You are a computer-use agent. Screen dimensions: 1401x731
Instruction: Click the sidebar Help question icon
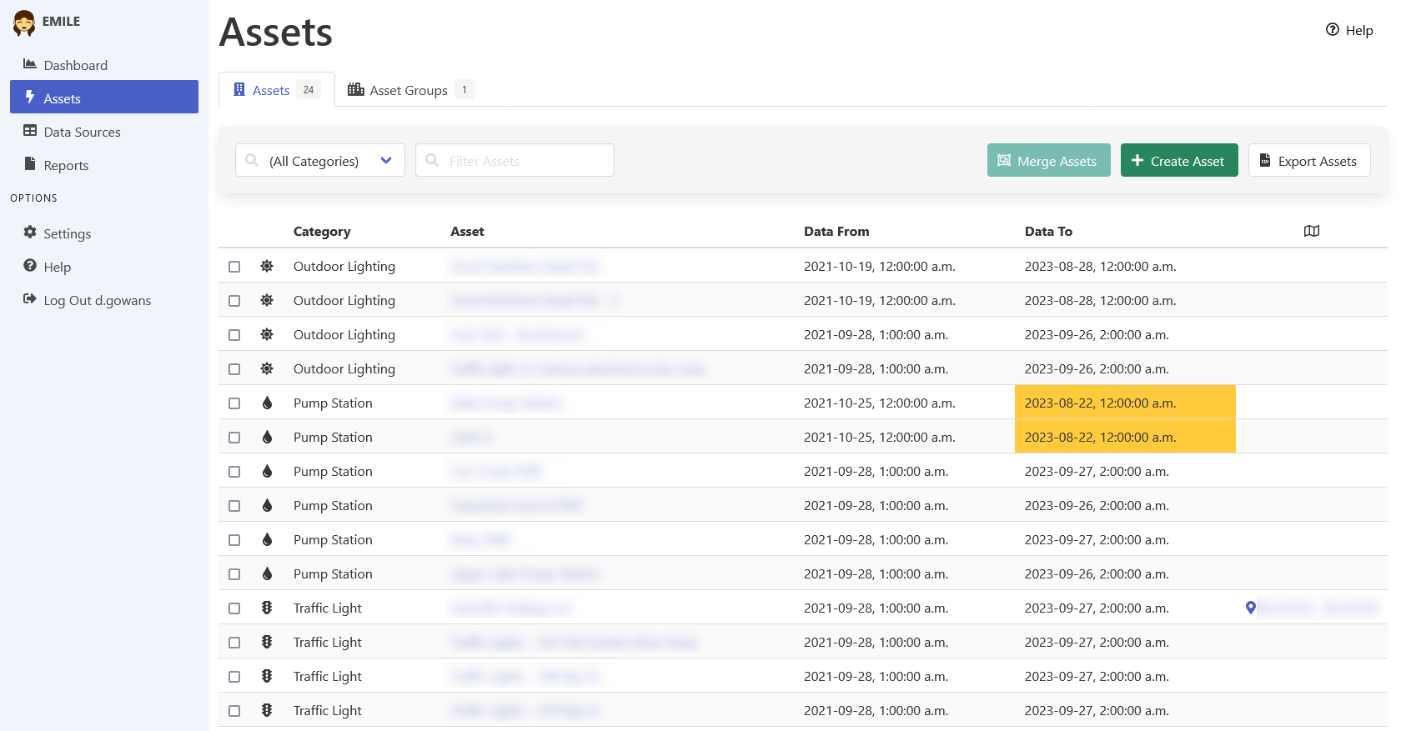30,266
